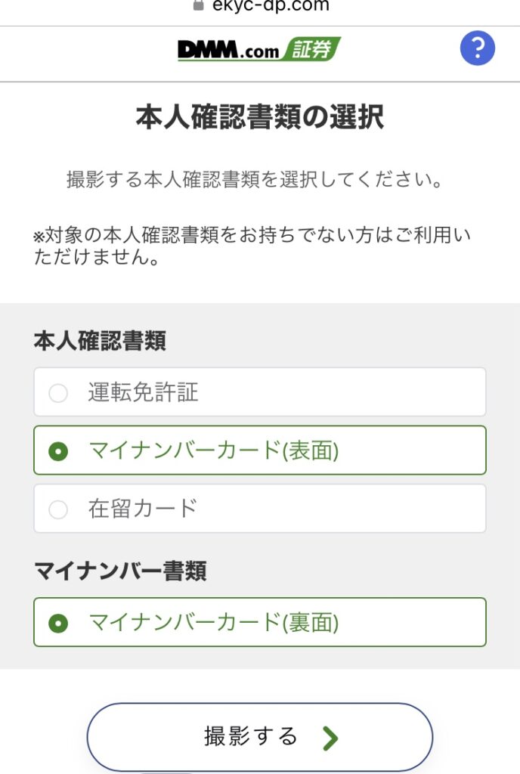
Task: Tap the 撮影する button
Action: coord(260,737)
